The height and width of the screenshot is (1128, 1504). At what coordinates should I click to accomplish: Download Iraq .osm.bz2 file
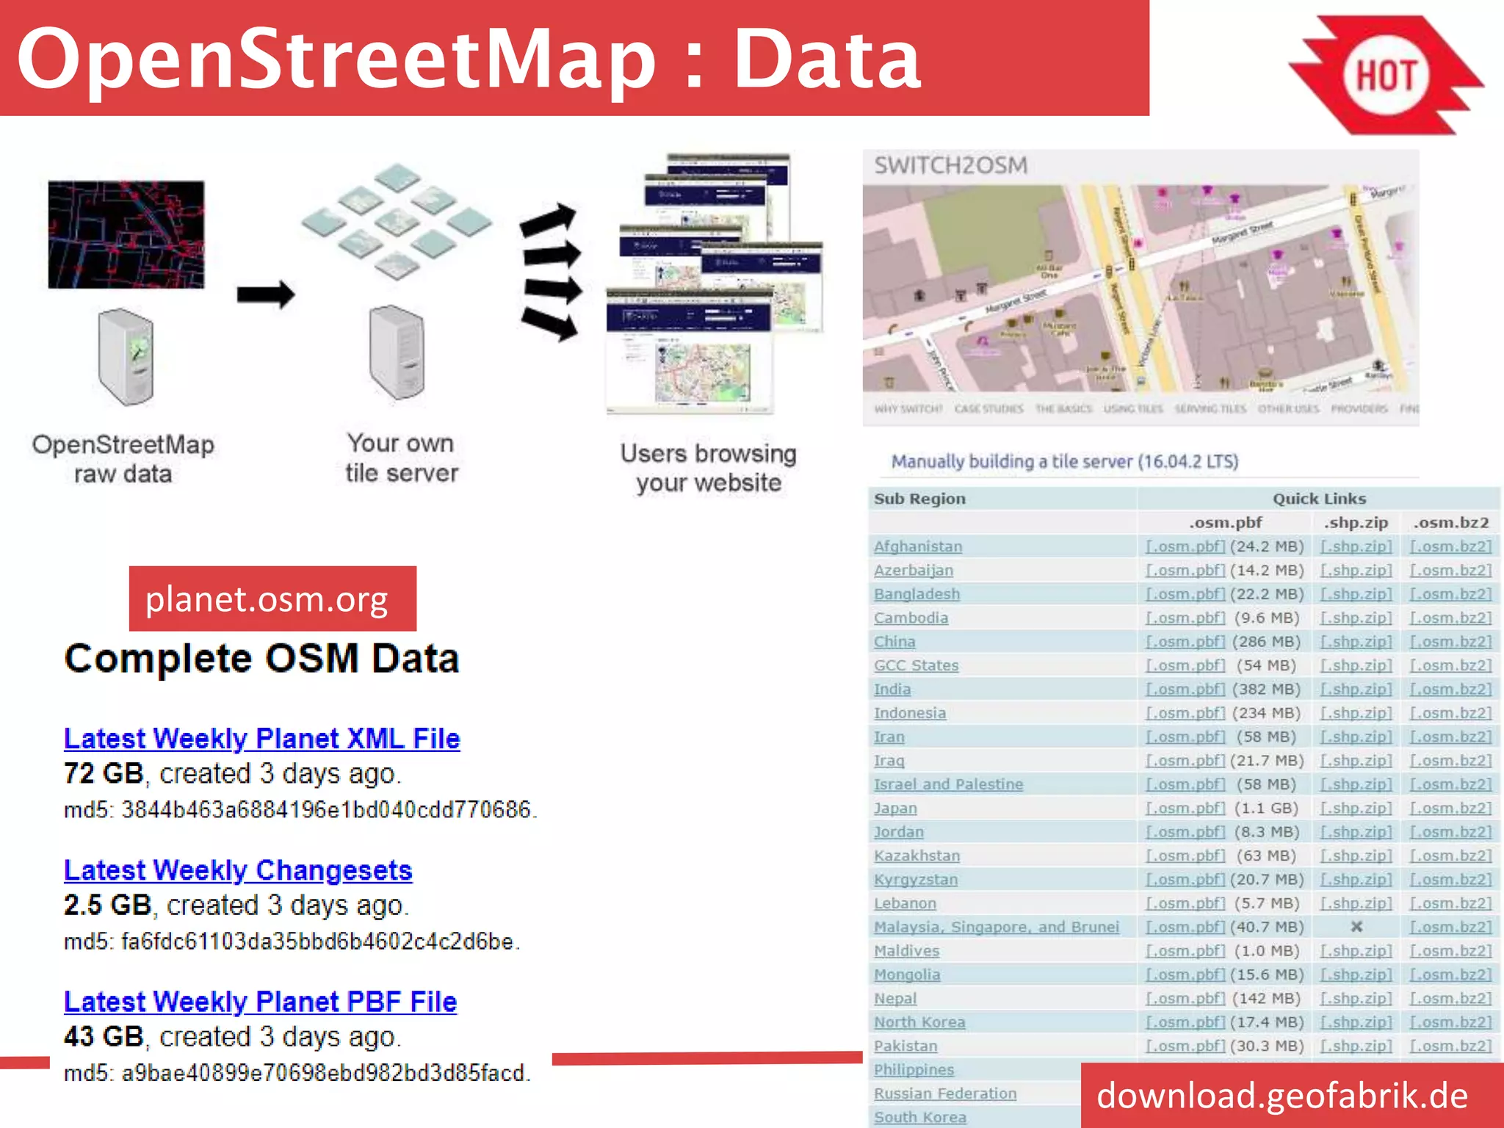[x=1451, y=760]
